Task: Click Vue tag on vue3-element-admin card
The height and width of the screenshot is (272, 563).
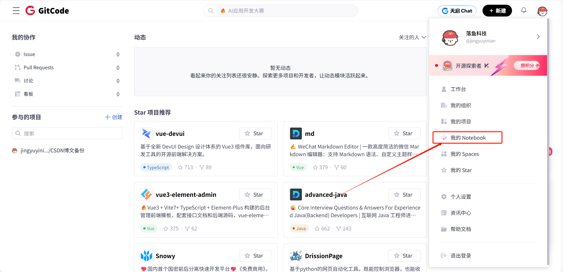Action: [x=149, y=228]
